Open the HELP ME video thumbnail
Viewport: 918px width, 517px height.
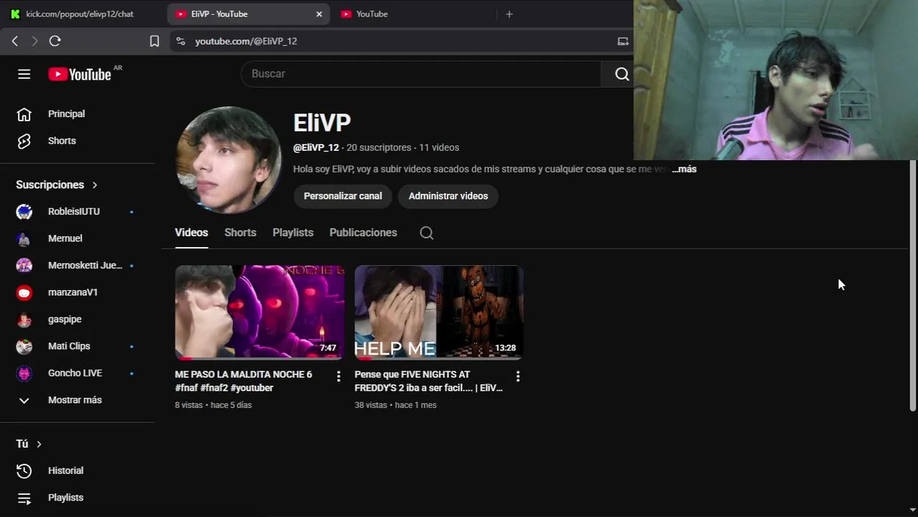coord(439,312)
